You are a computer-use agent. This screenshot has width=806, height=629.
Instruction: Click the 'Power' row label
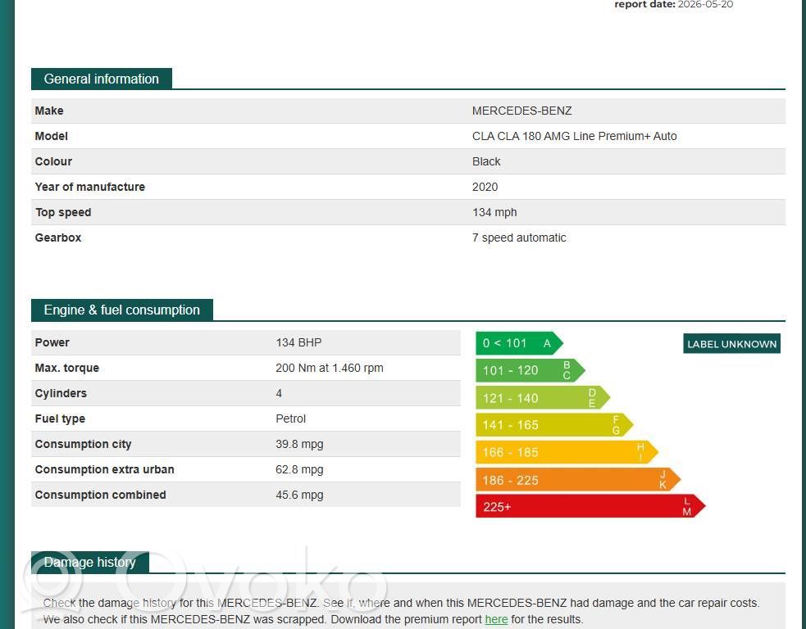click(x=52, y=342)
